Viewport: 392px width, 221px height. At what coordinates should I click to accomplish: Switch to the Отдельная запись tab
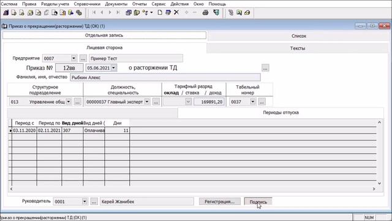[104, 36]
